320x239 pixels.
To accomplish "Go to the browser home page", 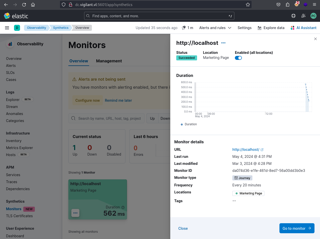I will (x=33, y=5).
